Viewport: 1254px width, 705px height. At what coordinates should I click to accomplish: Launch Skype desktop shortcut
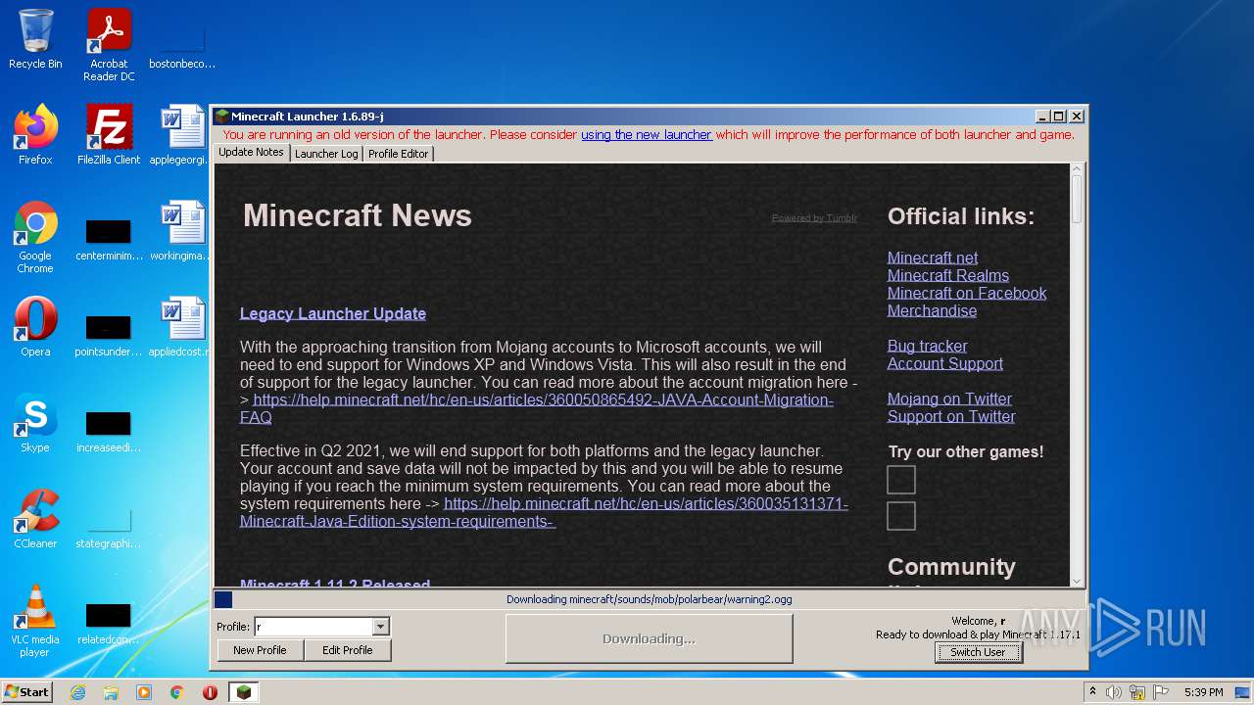[35, 423]
